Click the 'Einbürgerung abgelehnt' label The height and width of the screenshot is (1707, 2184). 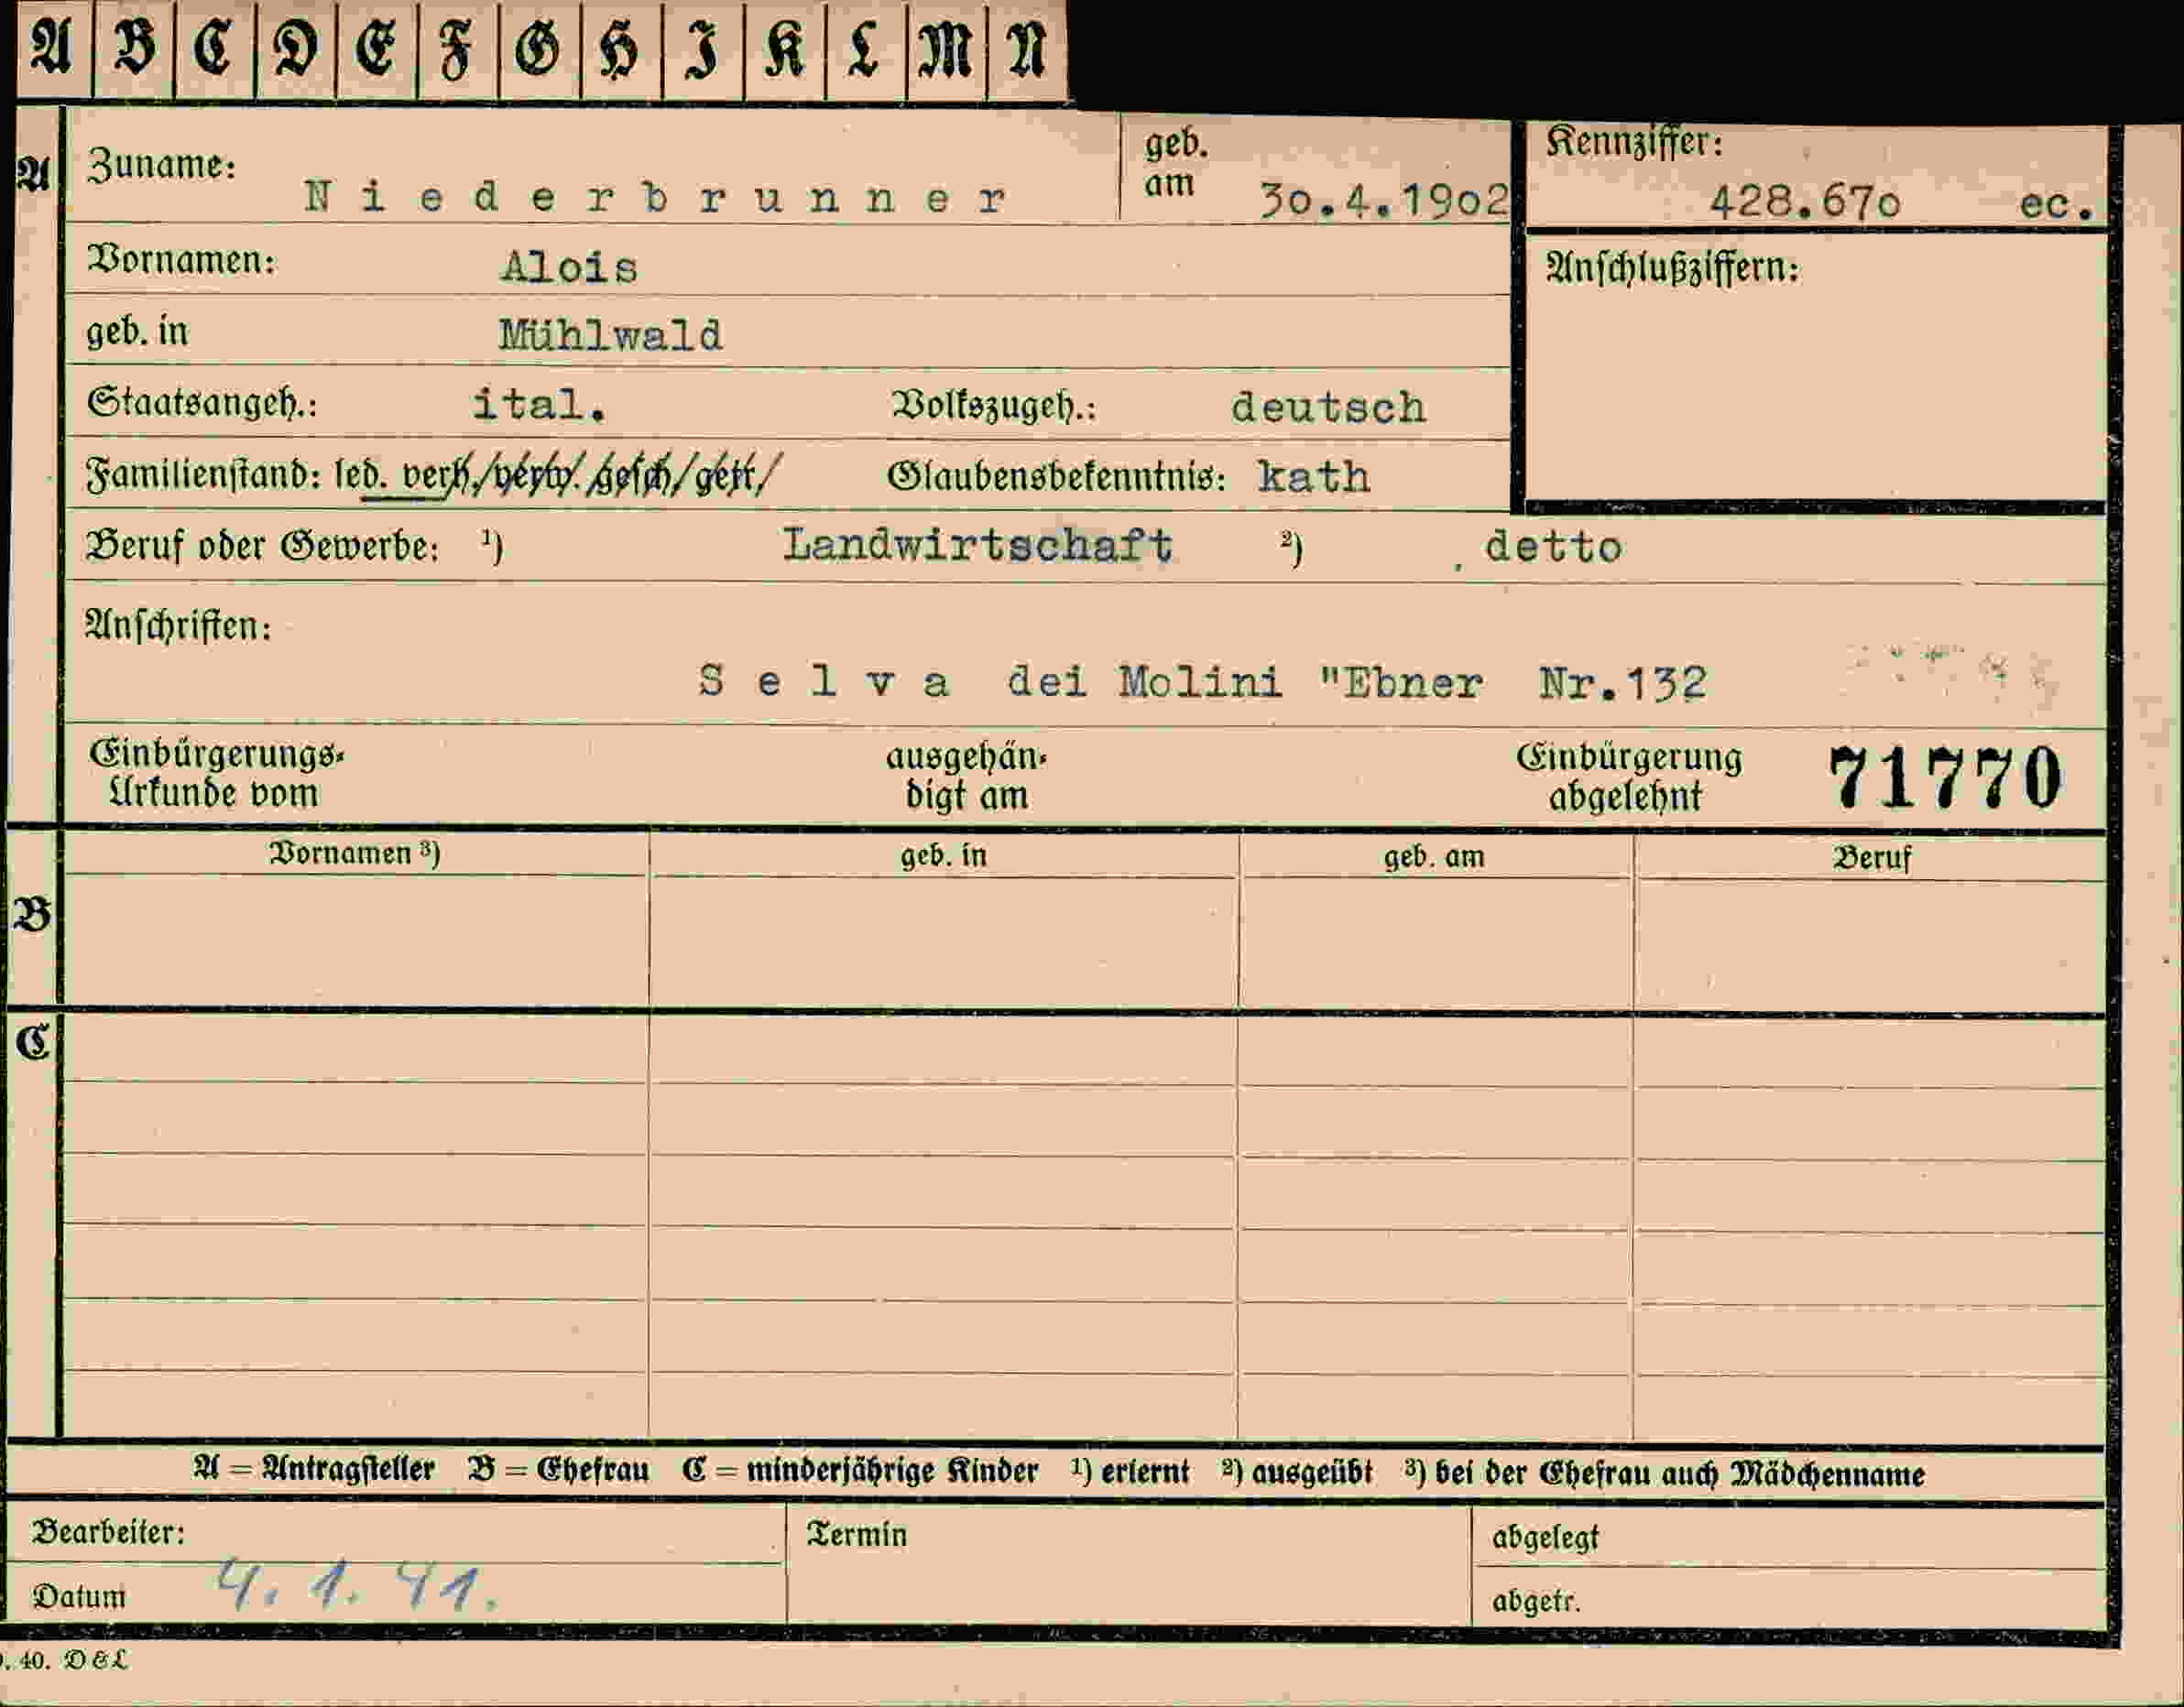[1628, 777]
